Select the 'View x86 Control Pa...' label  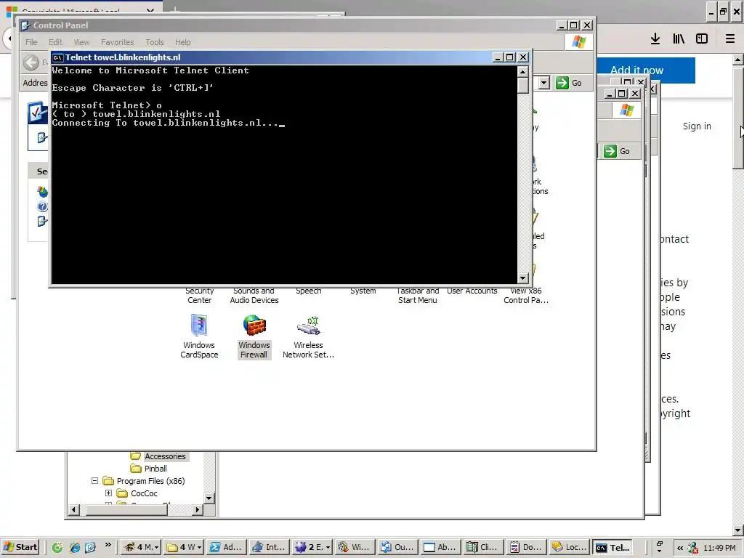coord(526,296)
